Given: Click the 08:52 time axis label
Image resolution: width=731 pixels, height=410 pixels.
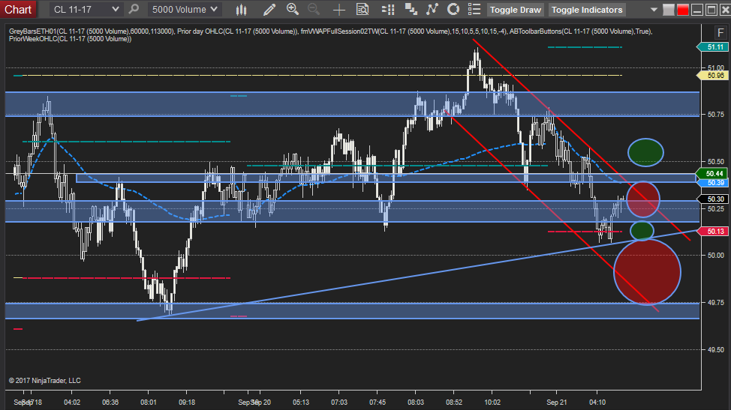Looking at the screenshot, I should pyautogui.click(x=454, y=402).
